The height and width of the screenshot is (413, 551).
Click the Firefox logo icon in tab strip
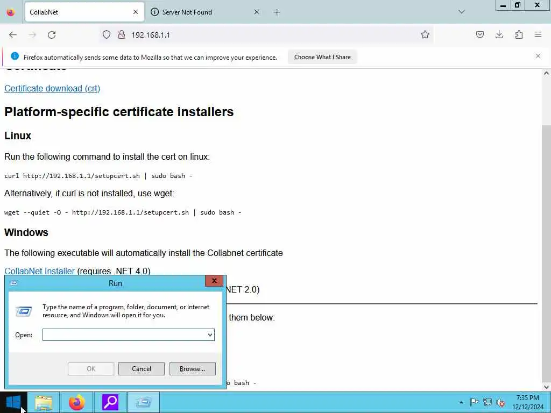pyautogui.click(x=11, y=12)
